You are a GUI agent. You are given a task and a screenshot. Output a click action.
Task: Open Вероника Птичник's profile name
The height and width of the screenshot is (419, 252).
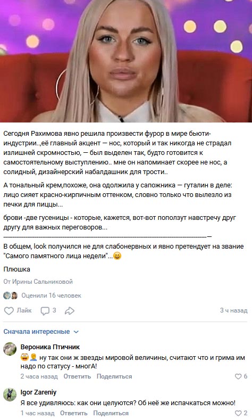[50, 347]
